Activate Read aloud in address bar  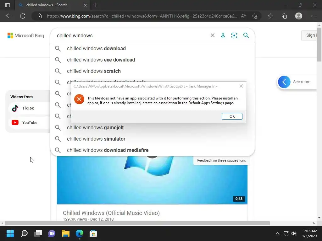coord(243,16)
